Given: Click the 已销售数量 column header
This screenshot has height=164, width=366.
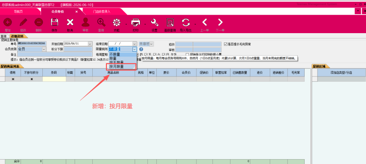Looking at the screenshot, I should 240,72.
